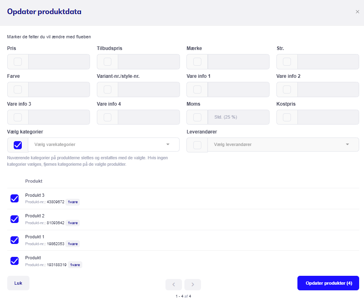Click the Kostpris input field
The image size is (364, 300).
[x=328, y=117]
